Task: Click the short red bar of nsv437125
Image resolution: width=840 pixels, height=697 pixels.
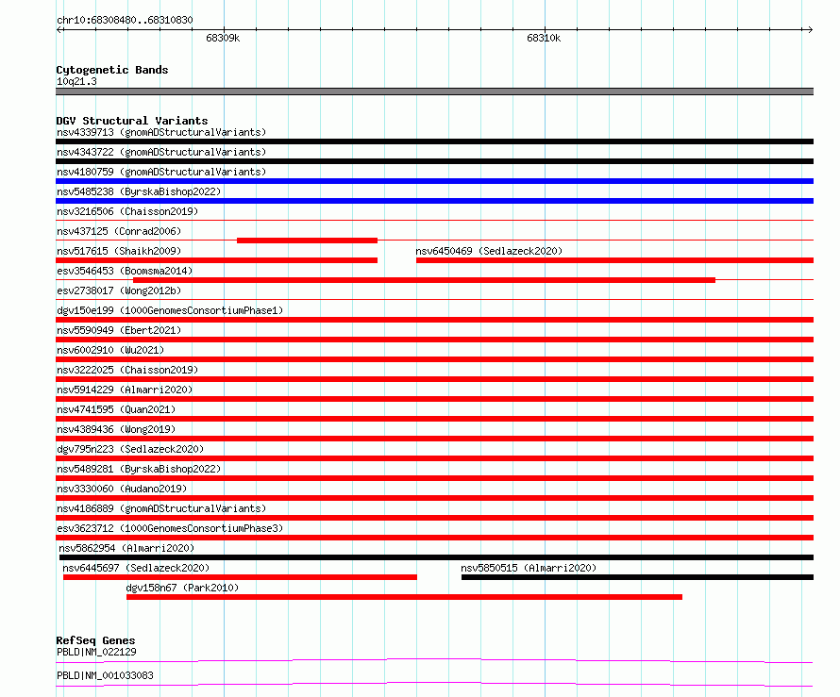Action: pyautogui.click(x=307, y=241)
